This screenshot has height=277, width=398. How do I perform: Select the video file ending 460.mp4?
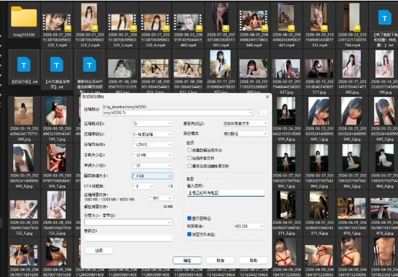pos(188,22)
